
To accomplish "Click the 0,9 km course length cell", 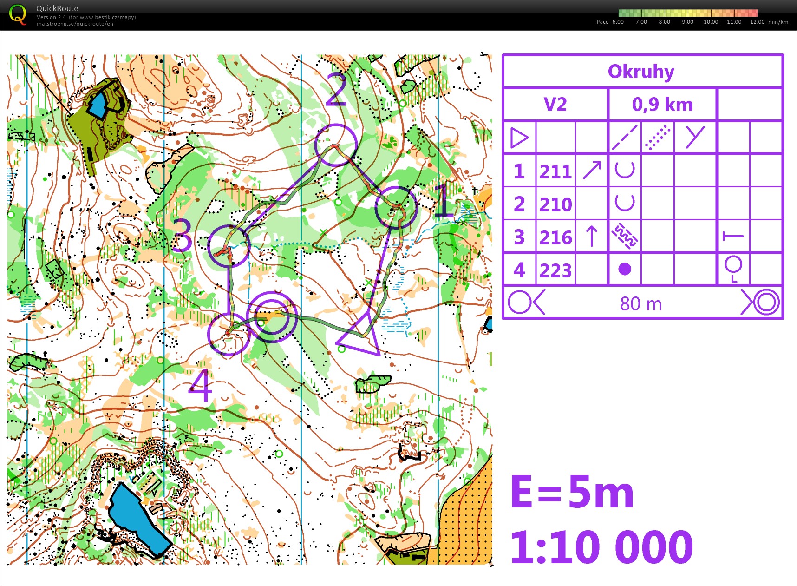I will tap(662, 105).
